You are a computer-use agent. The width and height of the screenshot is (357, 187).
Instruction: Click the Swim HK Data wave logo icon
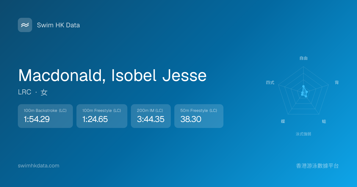25,25
